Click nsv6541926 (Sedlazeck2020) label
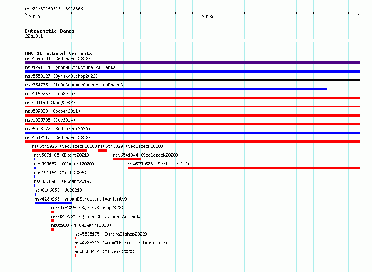Viewport: 372px width, 272px height. point(64,146)
